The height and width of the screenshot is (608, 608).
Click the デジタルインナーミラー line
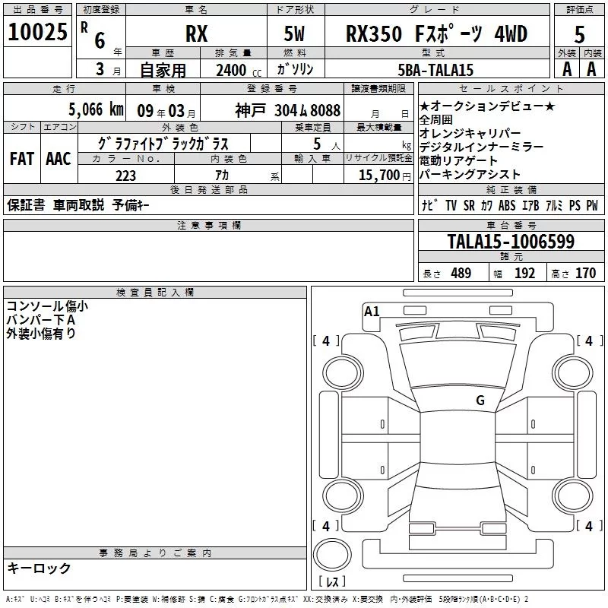pyautogui.click(x=482, y=147)
